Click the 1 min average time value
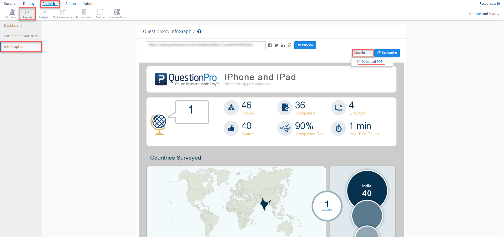Screen dimensions: 504x237 360,126
